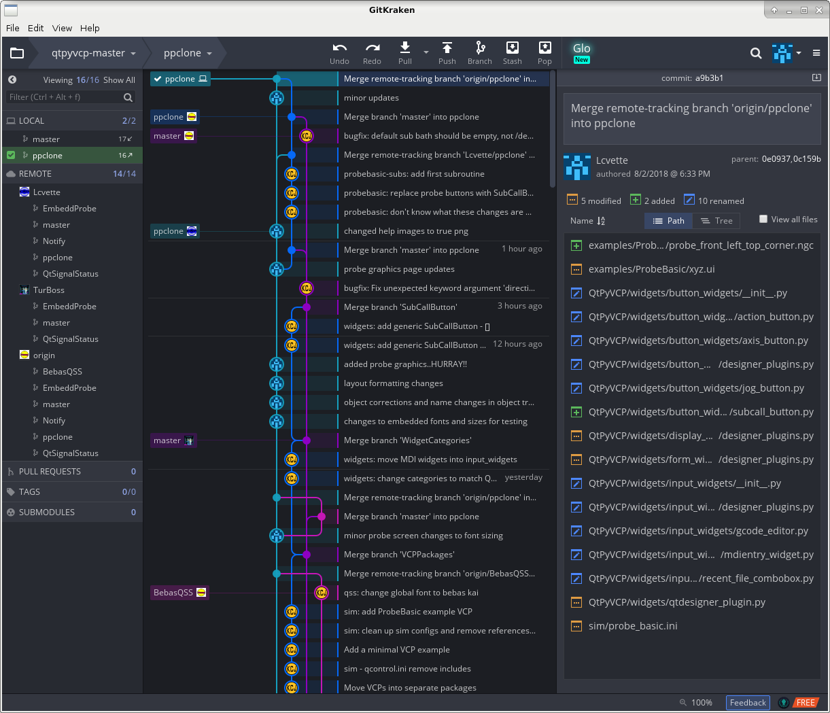This screenshot has height=713, width=830.
Task: Click the expand icon beside commit a9b3b1
Action: point(816,78)
